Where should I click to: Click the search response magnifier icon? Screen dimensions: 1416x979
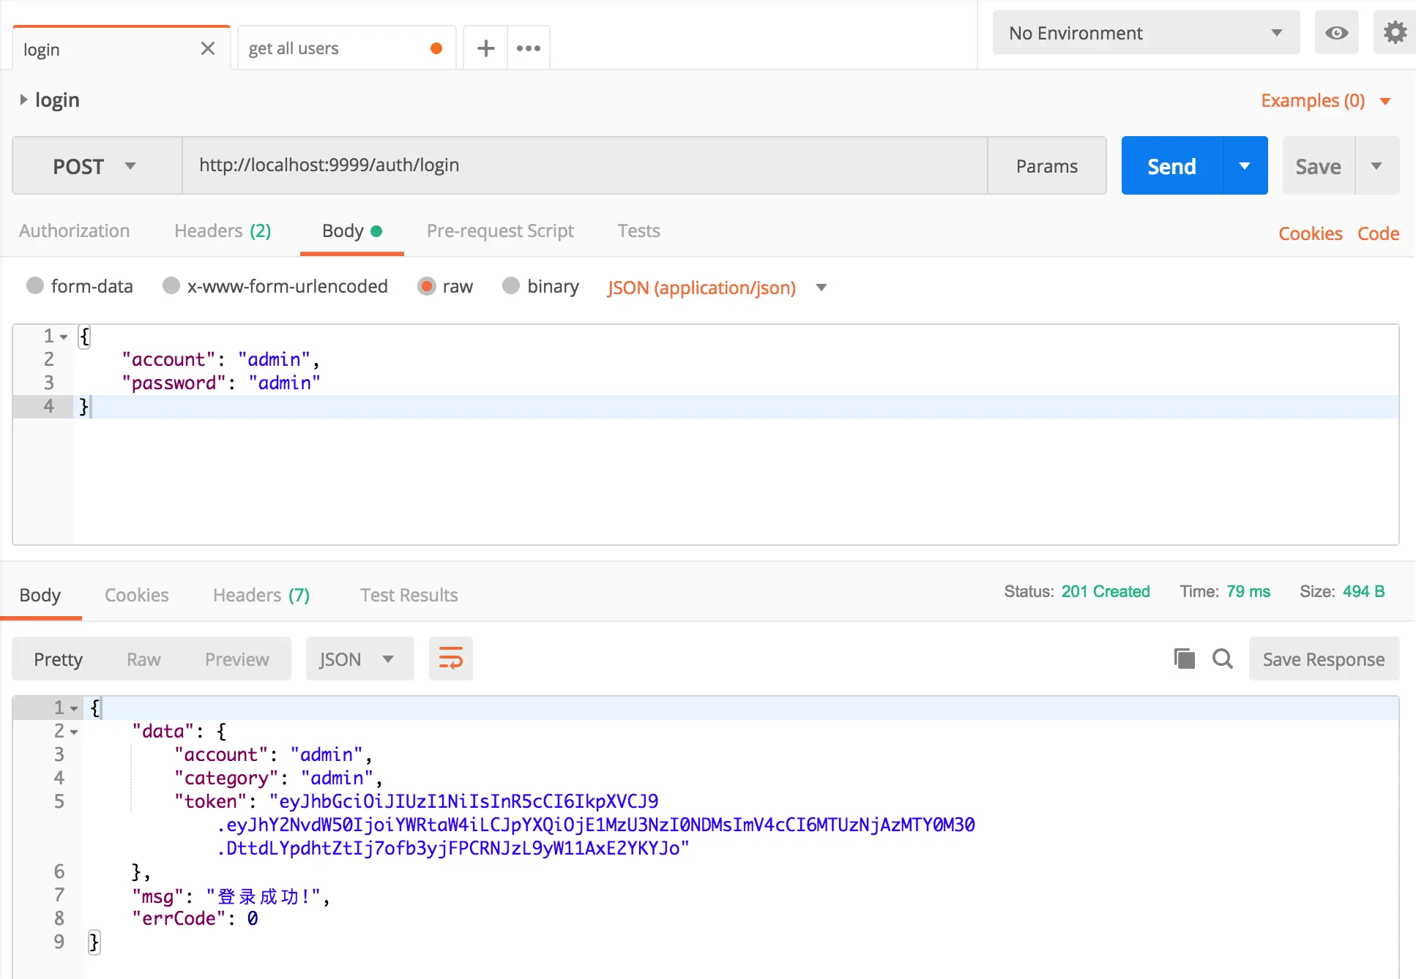(x=1222, y=659)
